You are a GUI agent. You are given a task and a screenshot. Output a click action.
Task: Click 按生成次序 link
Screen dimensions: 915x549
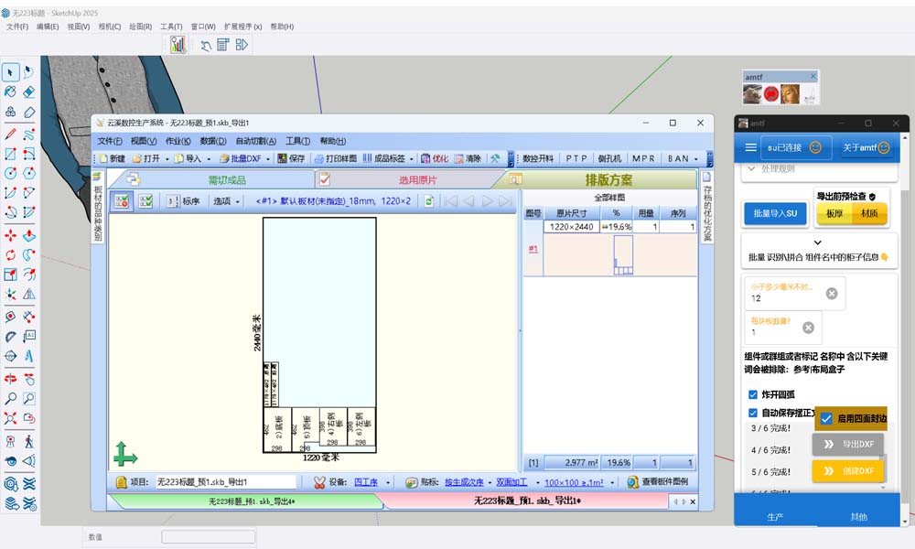[x=464, y=482]
